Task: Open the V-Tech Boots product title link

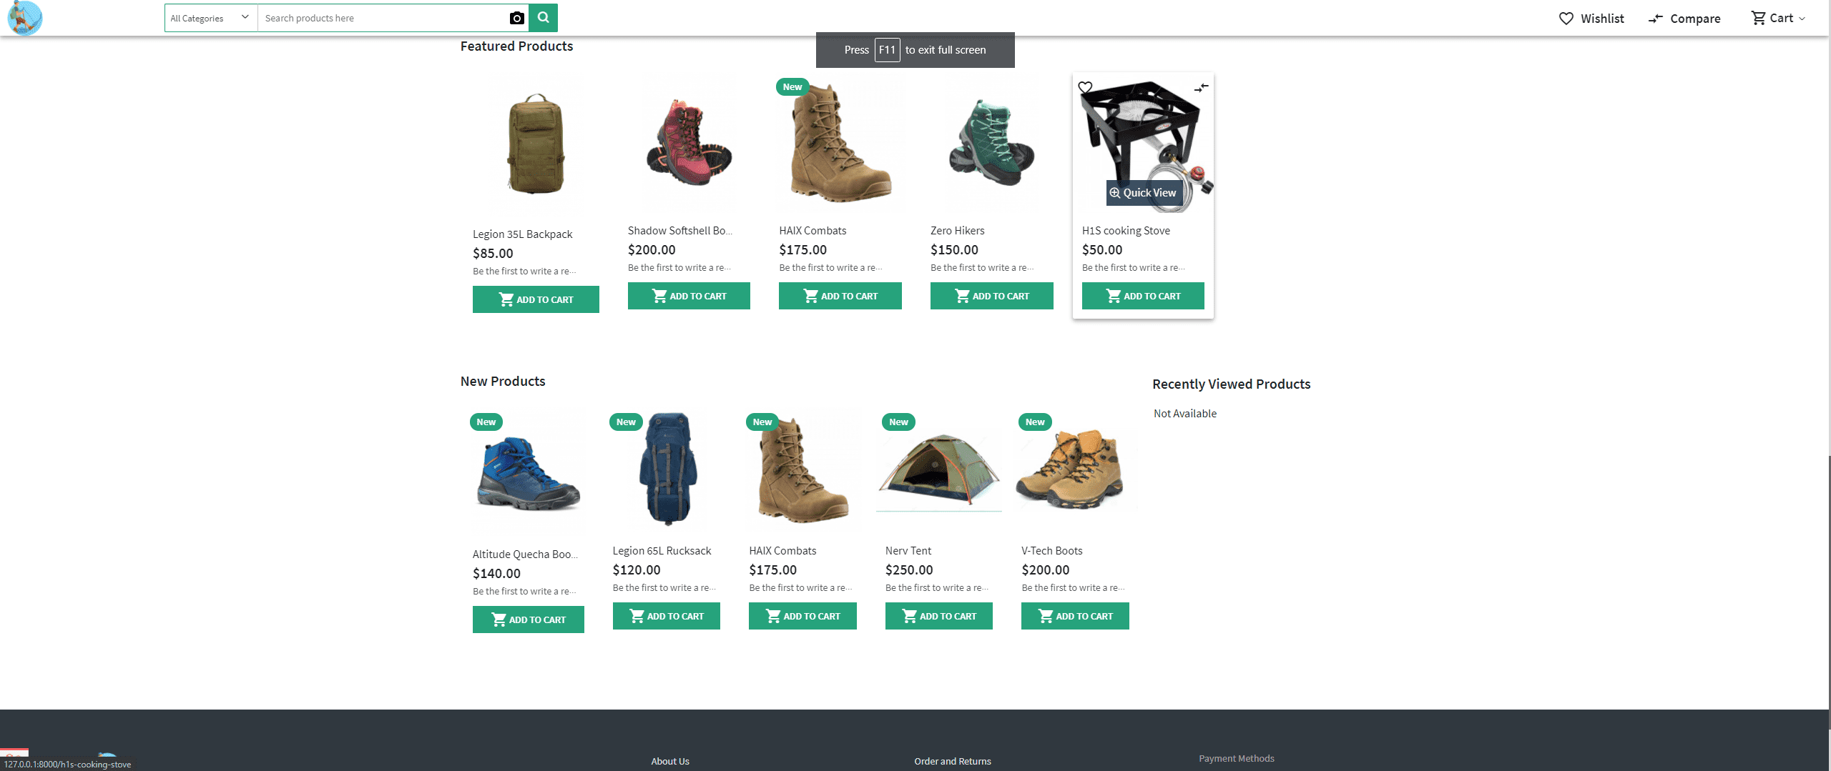Action: (x=1051, y=551)
